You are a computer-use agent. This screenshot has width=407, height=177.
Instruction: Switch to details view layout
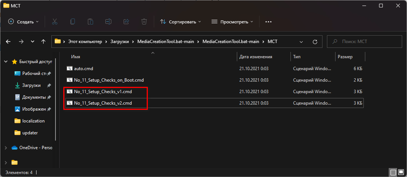(x=393, y=173)
